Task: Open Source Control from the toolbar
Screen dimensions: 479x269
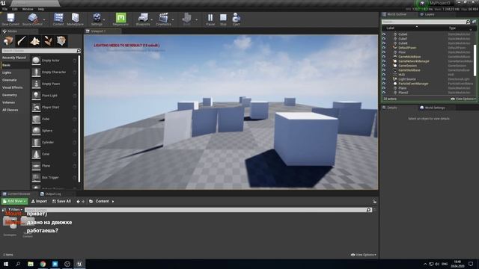Action: (32, 19)
